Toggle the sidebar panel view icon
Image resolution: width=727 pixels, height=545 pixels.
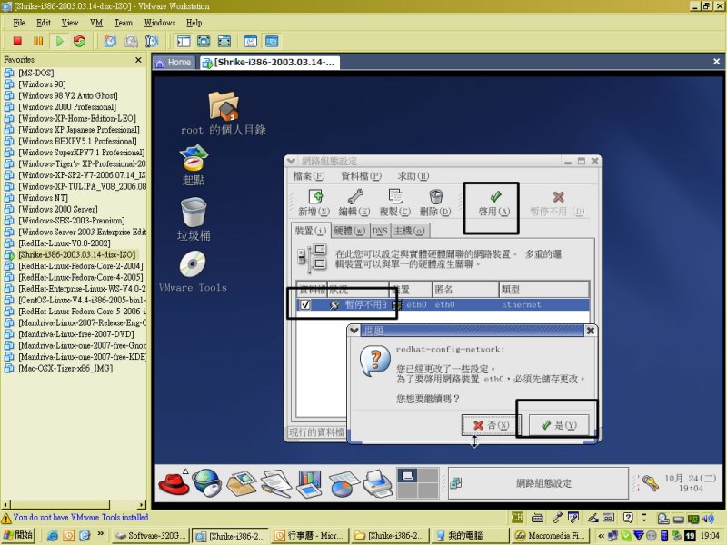(184, 41)
